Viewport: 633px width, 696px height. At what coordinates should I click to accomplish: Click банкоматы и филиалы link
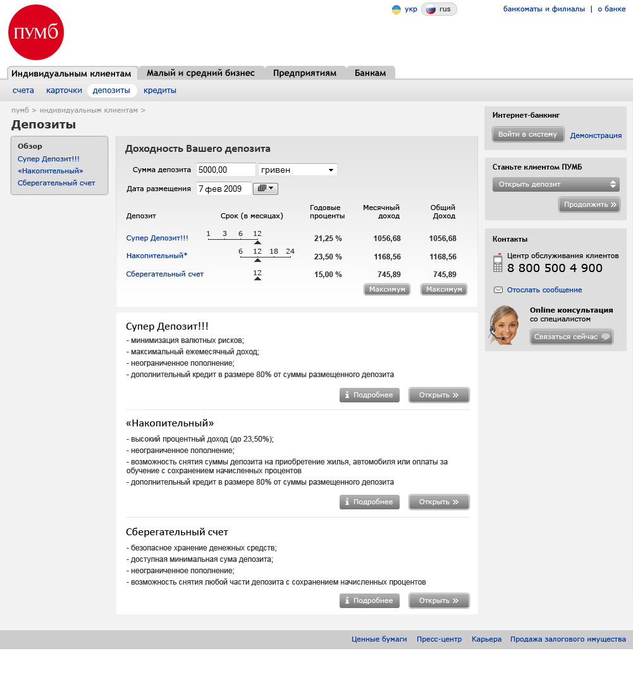pos(544,9)
